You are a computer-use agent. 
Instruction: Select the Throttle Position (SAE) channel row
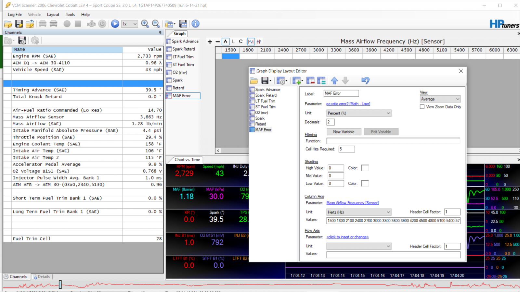(83, 137)
